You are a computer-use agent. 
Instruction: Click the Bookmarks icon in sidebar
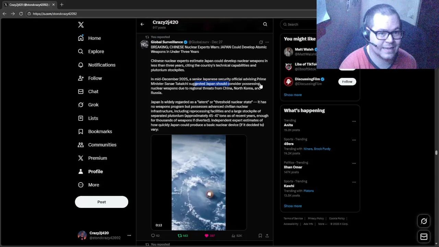point(81,131)
